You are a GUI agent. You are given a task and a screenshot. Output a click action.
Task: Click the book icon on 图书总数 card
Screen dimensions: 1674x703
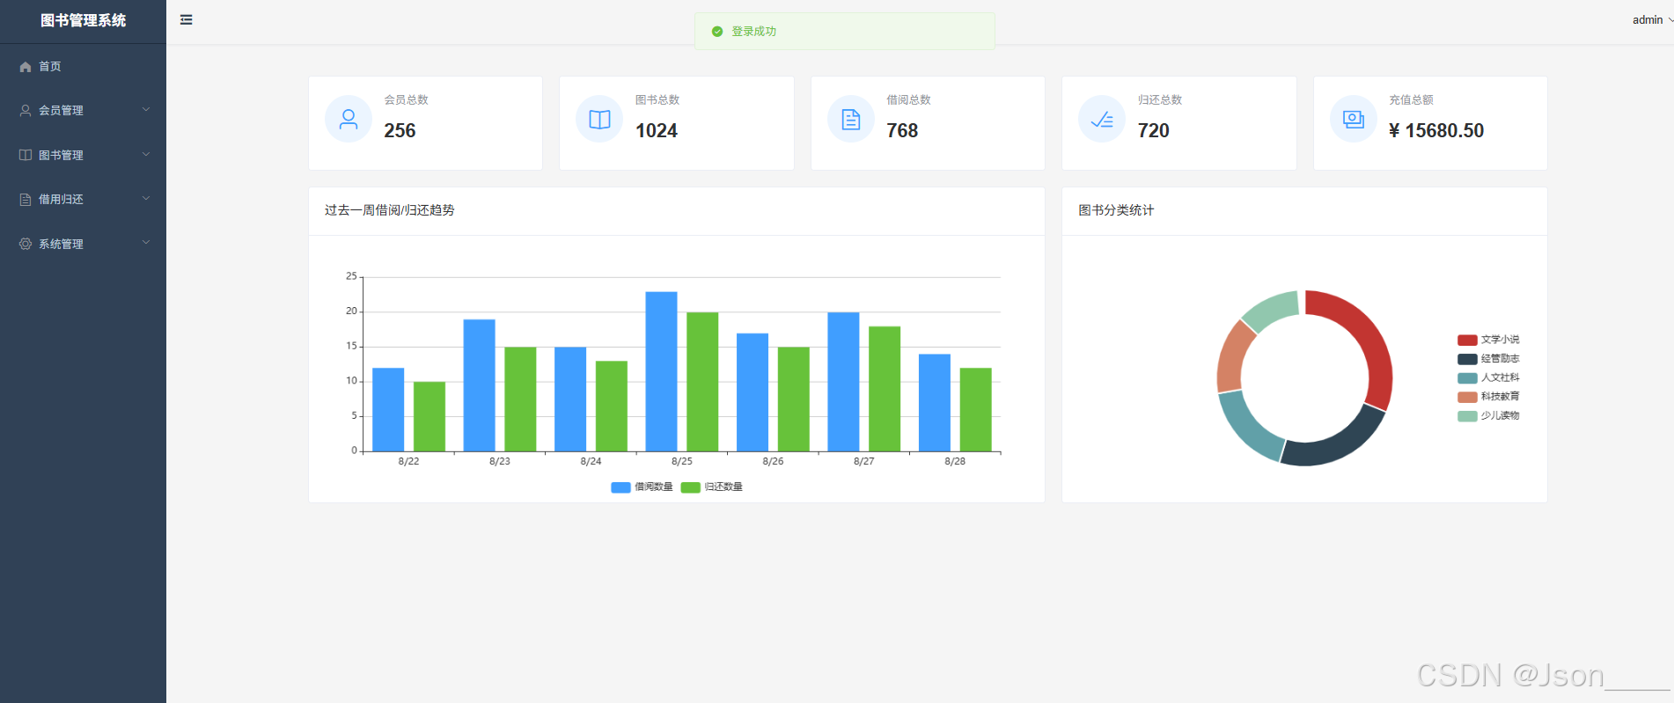point(599,119)
